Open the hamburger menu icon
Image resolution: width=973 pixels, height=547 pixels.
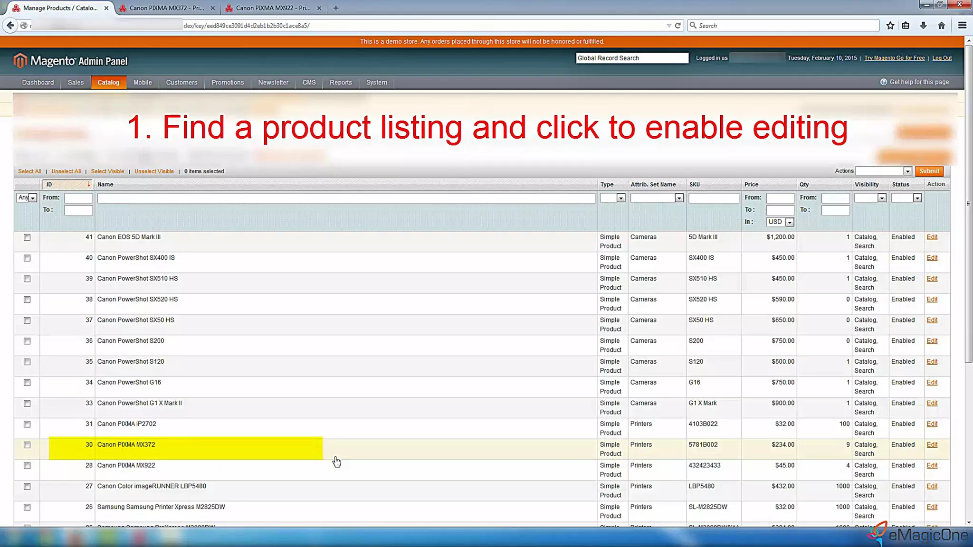962,26
